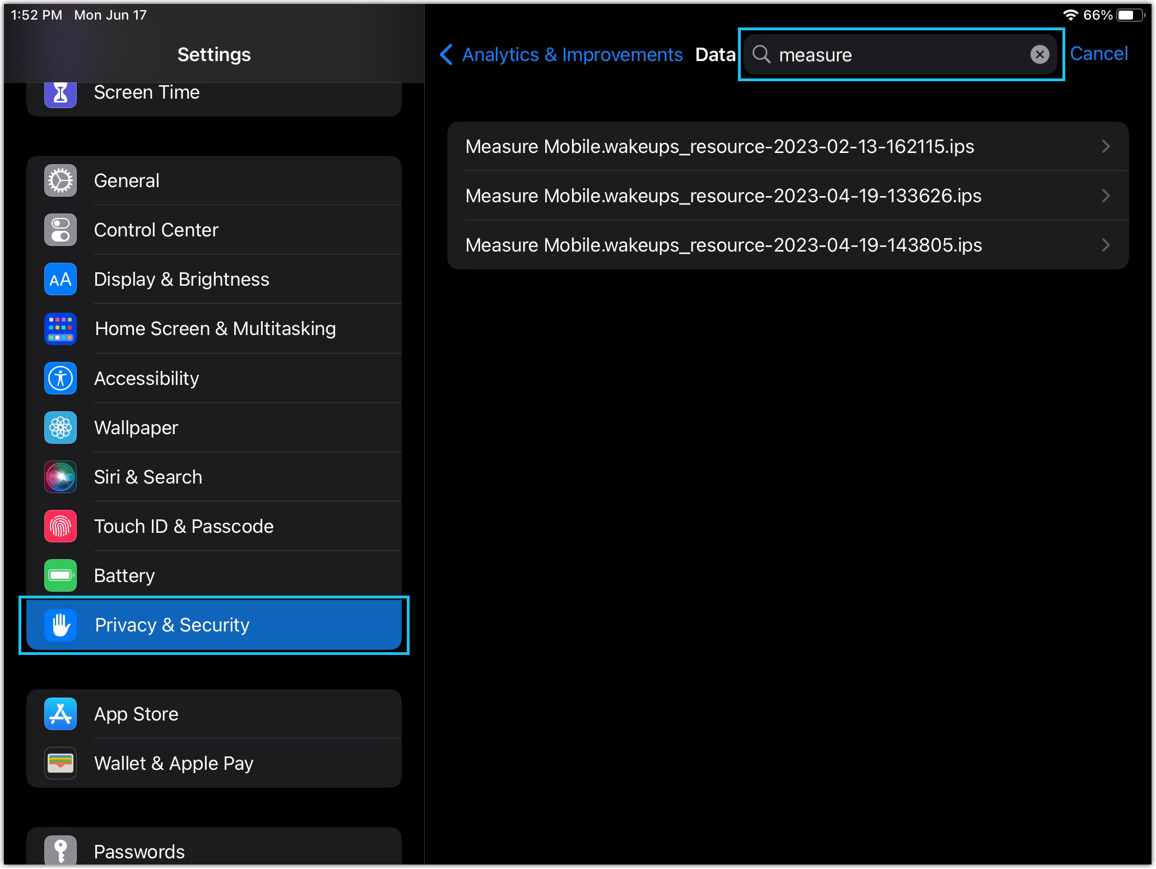Image resolution: width=1156 pixels, height=869 pixels.
Task: Click the Siri & Search orb icon
Action: 61,477
